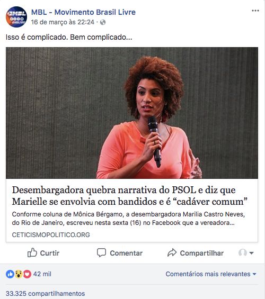Image resolution: width=265 pixels, height=299 pixels.
Task: Click the red heart Love reaction
Action: coord(27,274)
